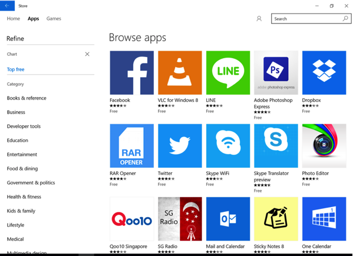Click the Dropbox app name text

[x=311, y=100]
